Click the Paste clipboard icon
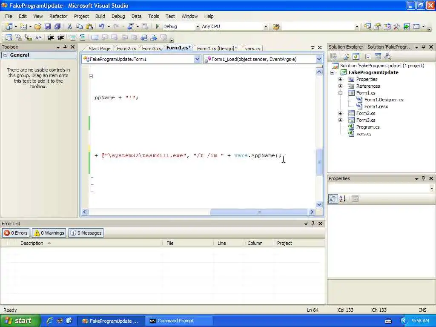 pyautogui.click(x=89, y=26)
